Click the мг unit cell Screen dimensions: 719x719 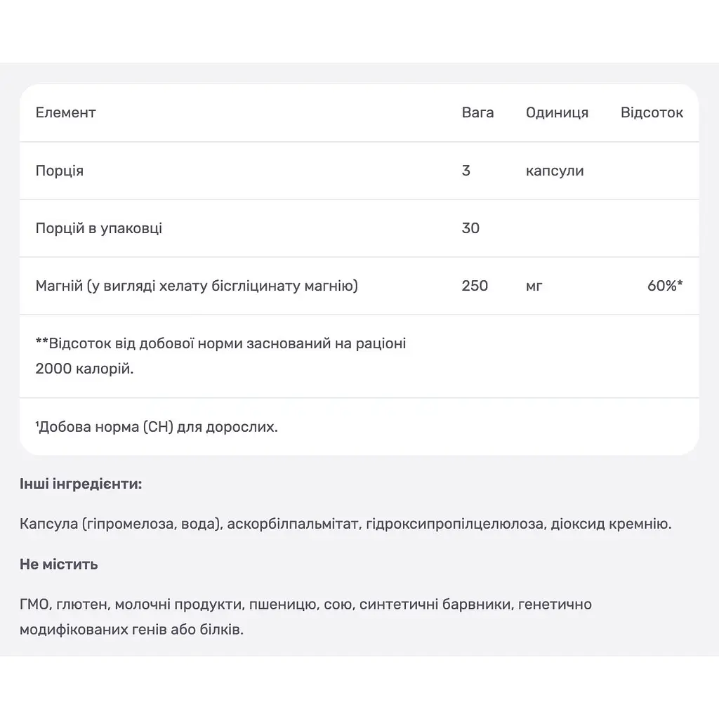(534, 286)
